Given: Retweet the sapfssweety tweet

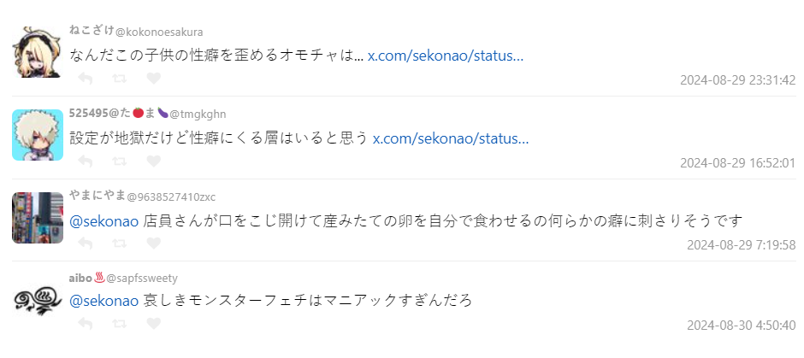Looking at the screenshot, I should (x=120, y=324).
